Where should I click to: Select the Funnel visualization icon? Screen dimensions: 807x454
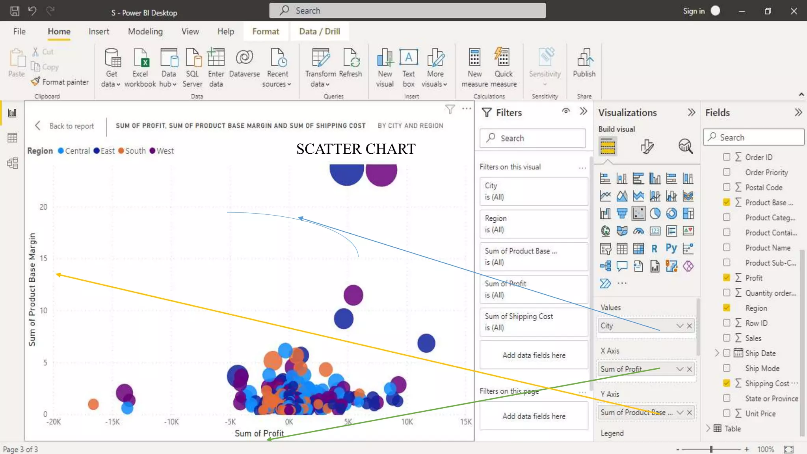(x=622, y=213)
